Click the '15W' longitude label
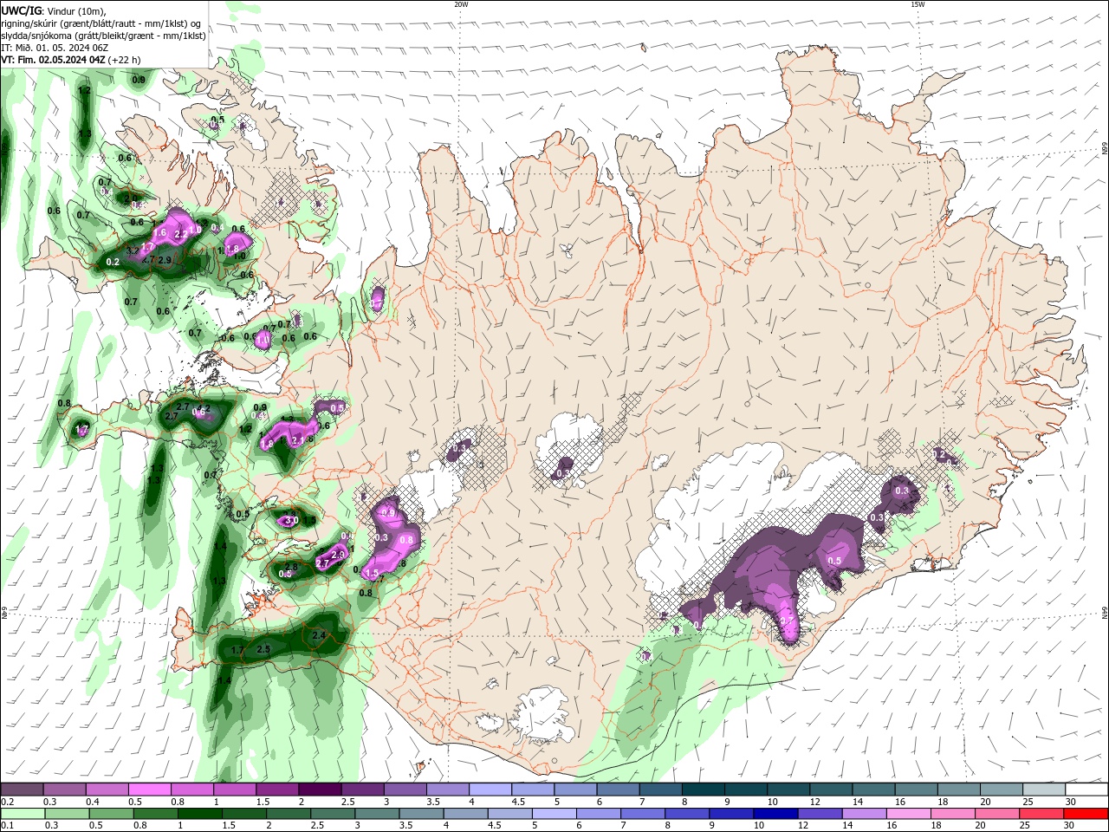The height and width of the screenshot is (832, 1109). point(918,4)
